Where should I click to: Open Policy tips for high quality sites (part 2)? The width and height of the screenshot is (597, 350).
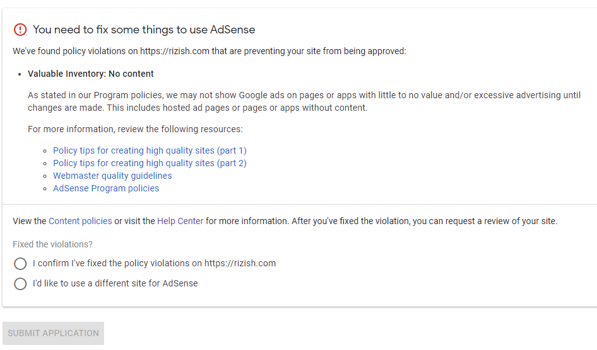click(x=150, y=163)
